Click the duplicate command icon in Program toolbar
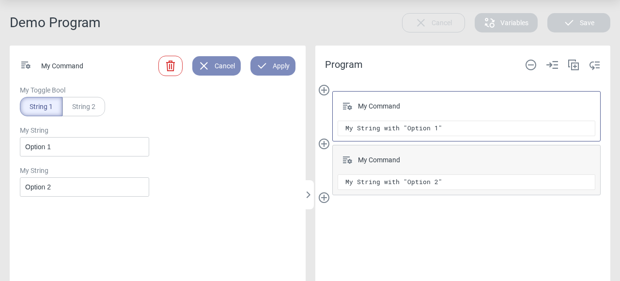 (x=573, y=65)
